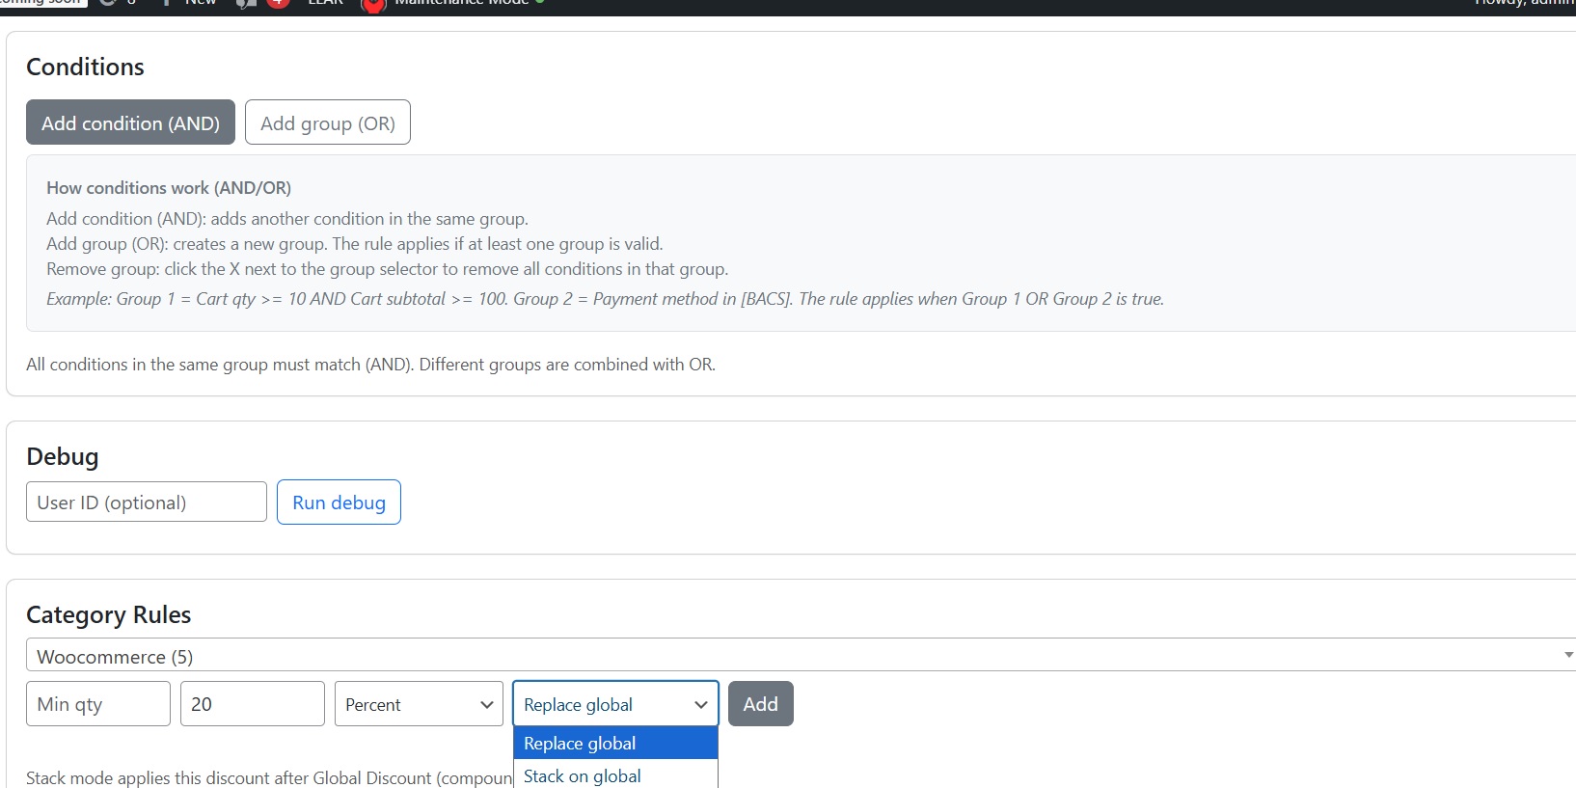This screenshot has height=788, width=1576.
Task: Choose the Stack on global option
Action: tap(615, 774)
